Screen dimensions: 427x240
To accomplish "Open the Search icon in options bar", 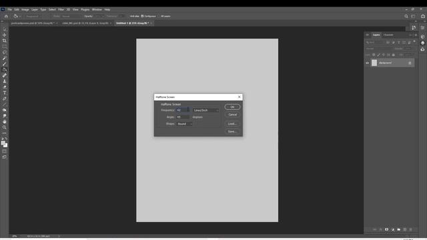I will (x=406, y=16).
